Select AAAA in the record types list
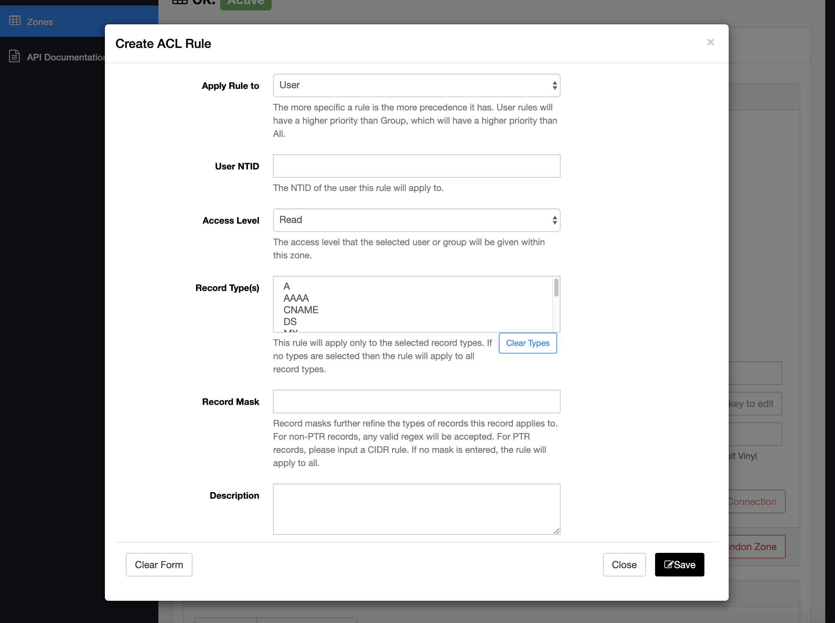Image resolution: width=835 pixels, height=623 pixels. [296, 298]
